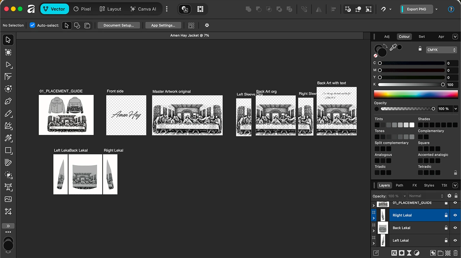Switch to the Vector studio
The height and width of the screenshot is (258, 461).
(x=55, y=9)
